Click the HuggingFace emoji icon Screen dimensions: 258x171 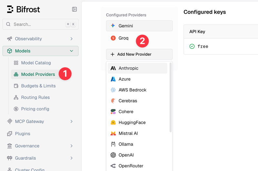pyautogui.click(x=113, y=122)
